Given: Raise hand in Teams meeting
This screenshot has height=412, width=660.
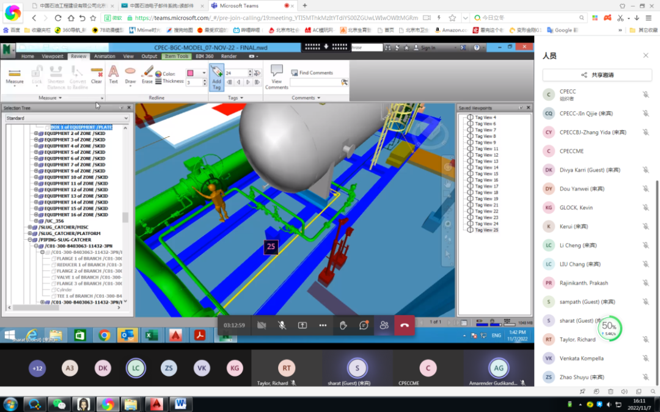Looking at the screenshot, I should tap(343, 325).
